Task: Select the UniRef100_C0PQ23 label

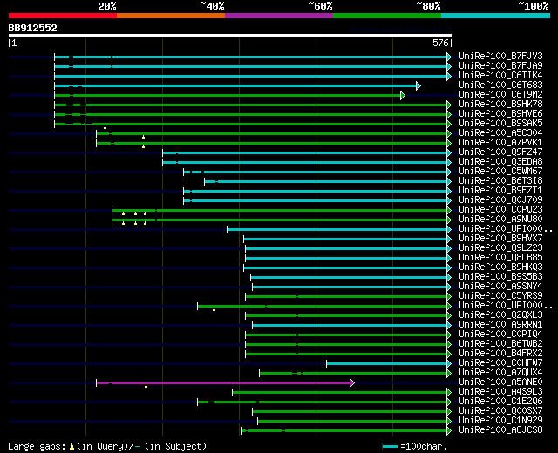Action: click(500, 210)
